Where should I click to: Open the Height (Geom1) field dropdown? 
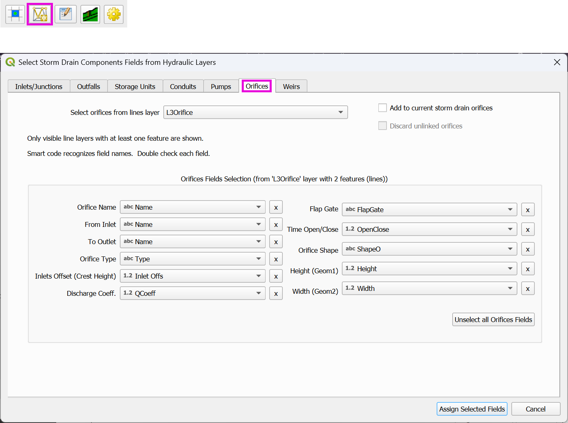pyautogui.click(x=429, y=269)
